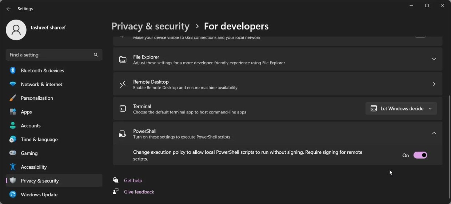Image resolution: width=451 pixels, height=204 pixels.
Task: Click 'Choose the default terminal app' description
Action: (189, 112)
